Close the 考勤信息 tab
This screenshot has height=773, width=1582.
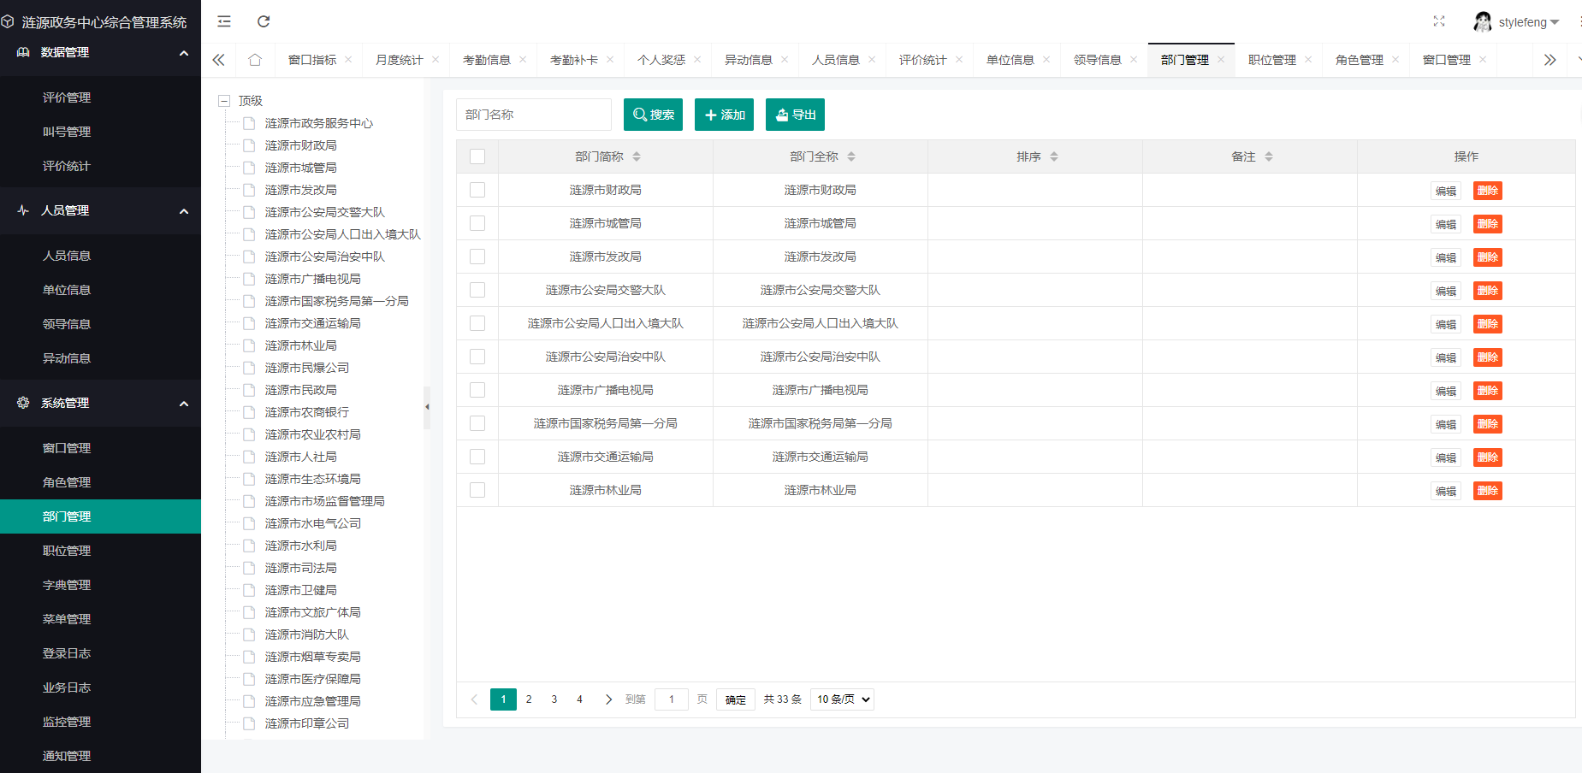(523, 60)
